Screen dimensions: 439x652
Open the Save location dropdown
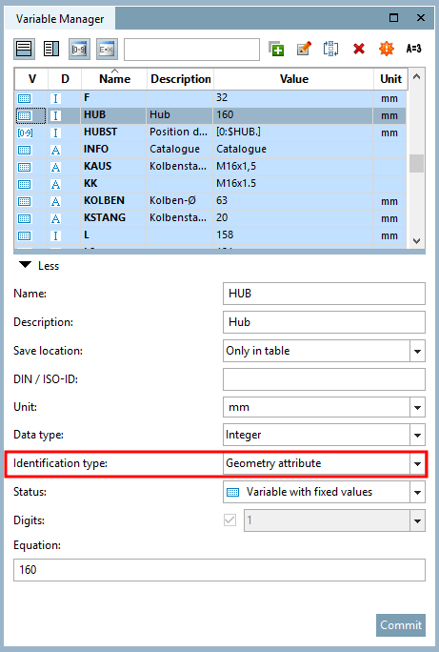[417, 352]
